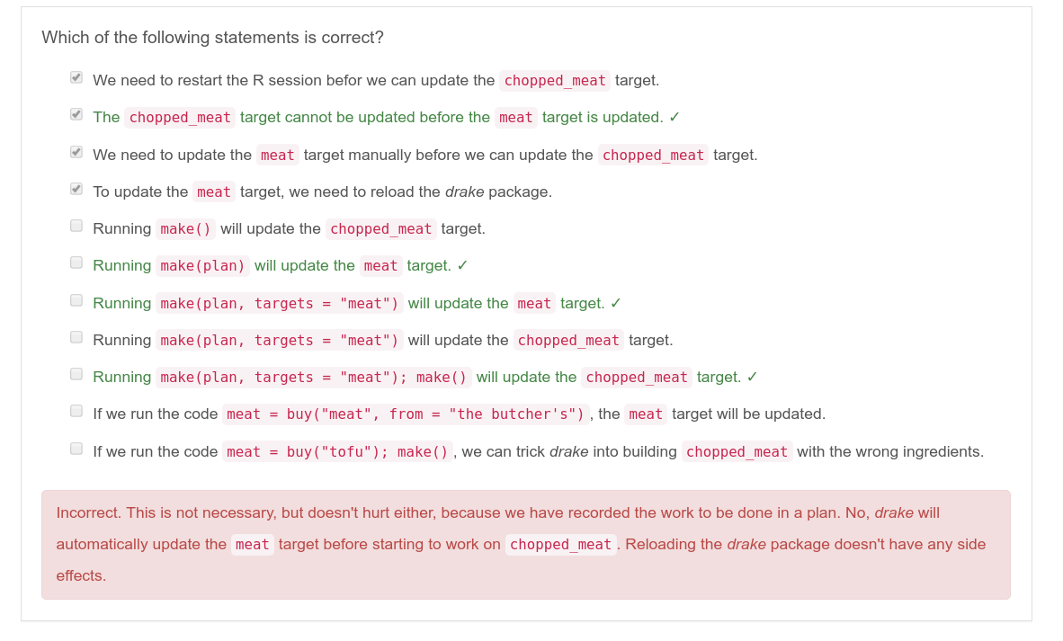Select the meat code label inside feedback box

coord(252,544)
